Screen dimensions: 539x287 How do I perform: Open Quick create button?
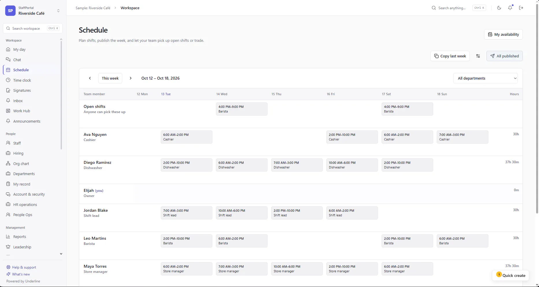(x=511, y=275)
